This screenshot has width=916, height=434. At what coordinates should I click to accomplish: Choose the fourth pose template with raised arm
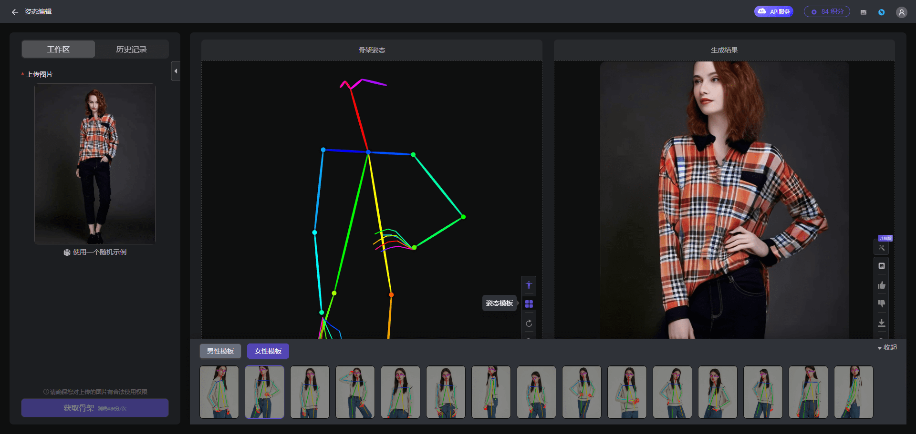[x=355, y=392]
